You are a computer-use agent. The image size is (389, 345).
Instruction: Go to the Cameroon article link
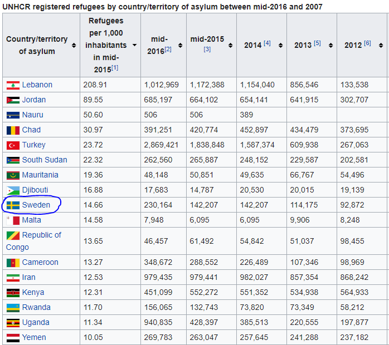point(40,262)
